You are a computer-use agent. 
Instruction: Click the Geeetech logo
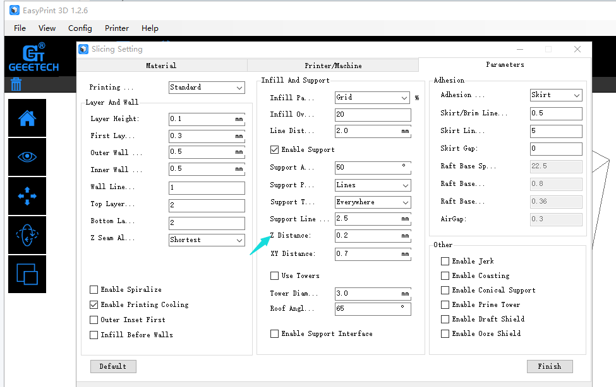pos(33,57)
